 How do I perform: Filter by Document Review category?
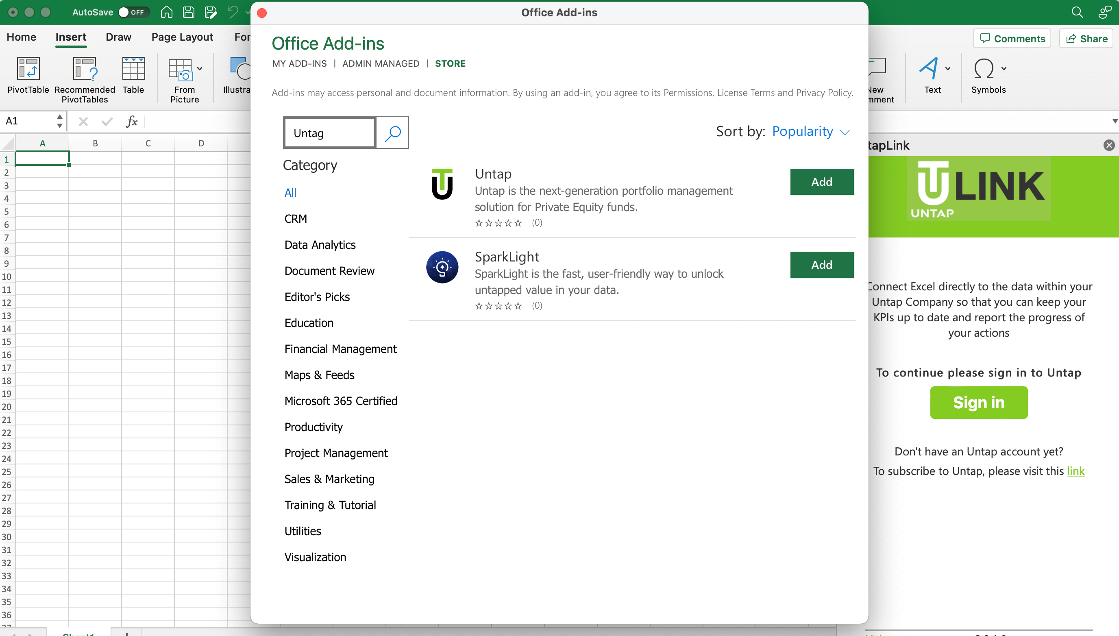tap(329, 271)
